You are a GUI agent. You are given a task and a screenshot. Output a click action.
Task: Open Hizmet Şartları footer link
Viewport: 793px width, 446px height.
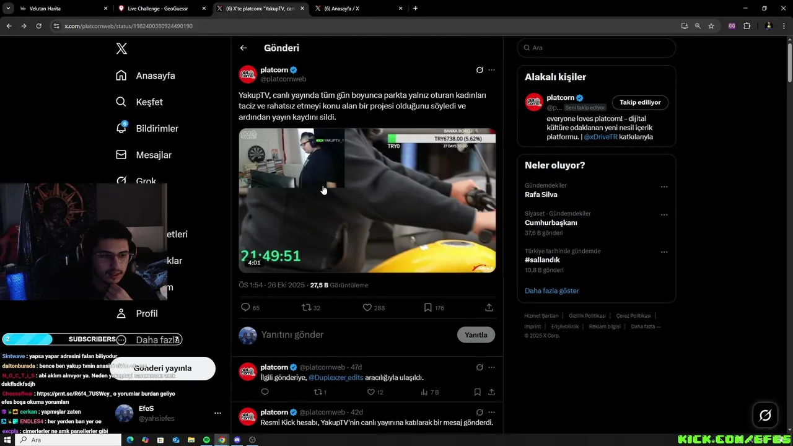point(541,316)
